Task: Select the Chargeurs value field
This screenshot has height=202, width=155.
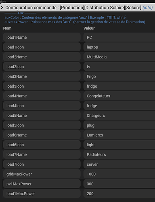Action: click(x=119, y=116)
